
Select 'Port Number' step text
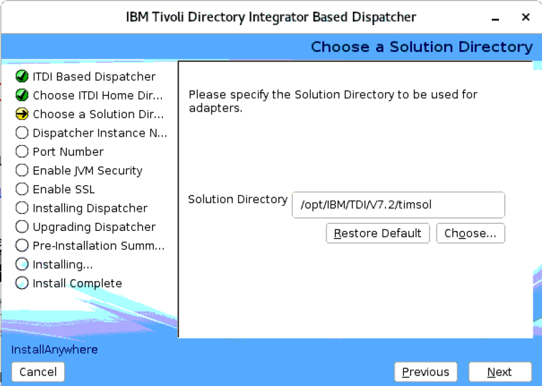coord(68,152)
